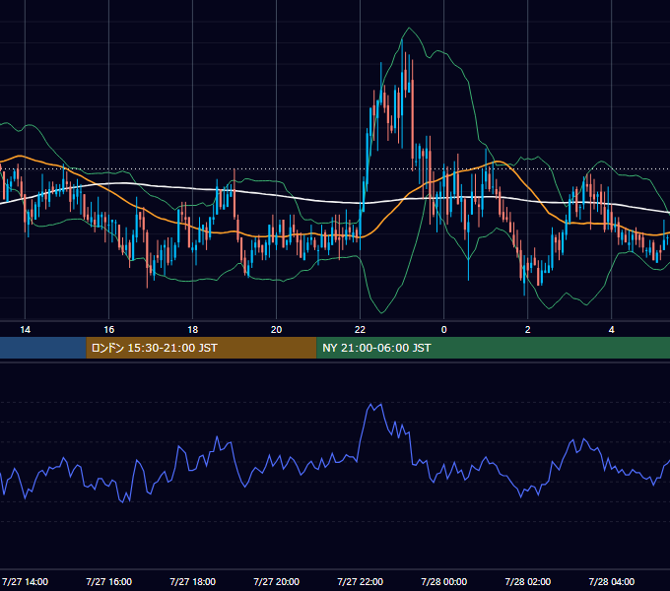Click the 7/27 20:00 timestamp label

tap(277, 581)
